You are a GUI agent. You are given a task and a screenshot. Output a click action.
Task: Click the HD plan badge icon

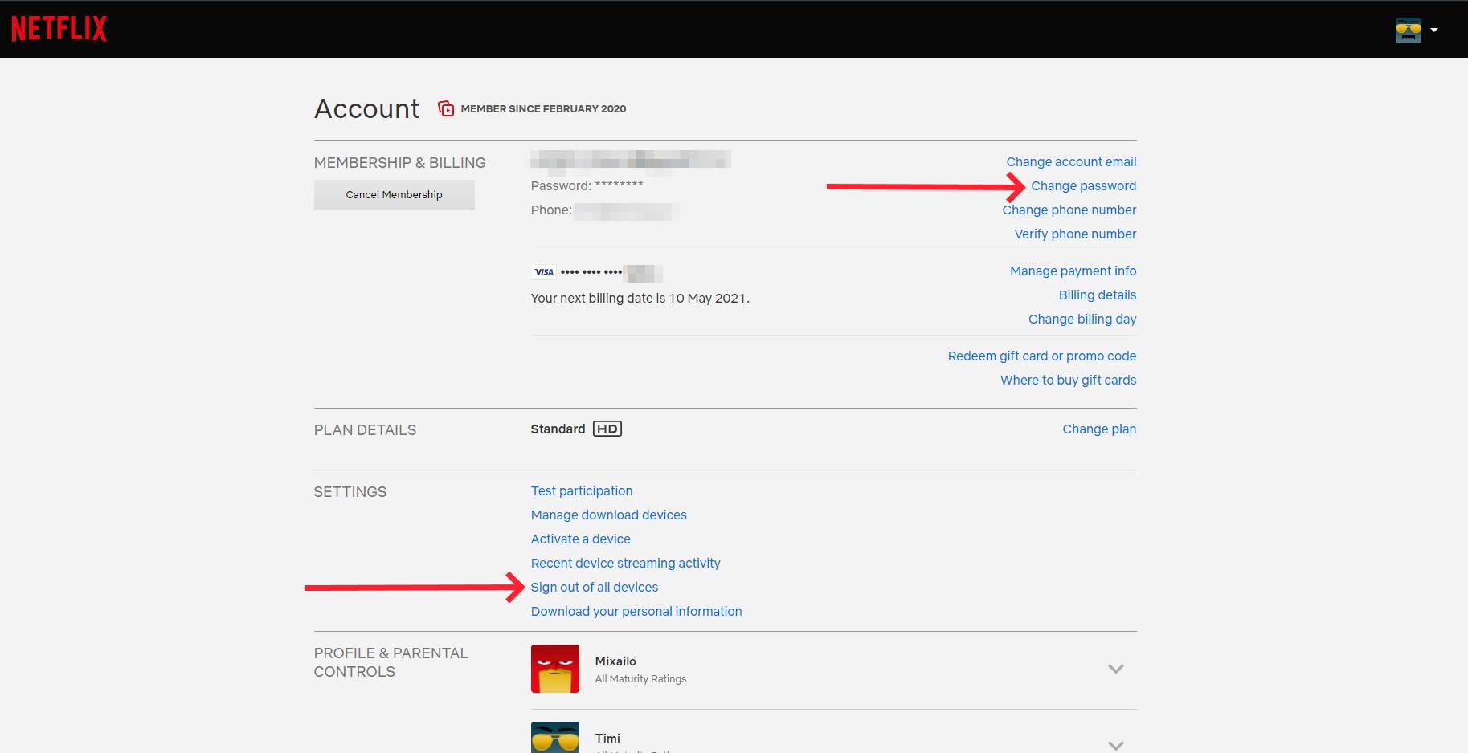pyautogui.click(x=607, y=429)
